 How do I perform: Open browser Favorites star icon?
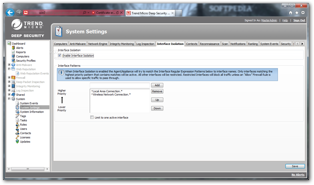tap(297, 13)
